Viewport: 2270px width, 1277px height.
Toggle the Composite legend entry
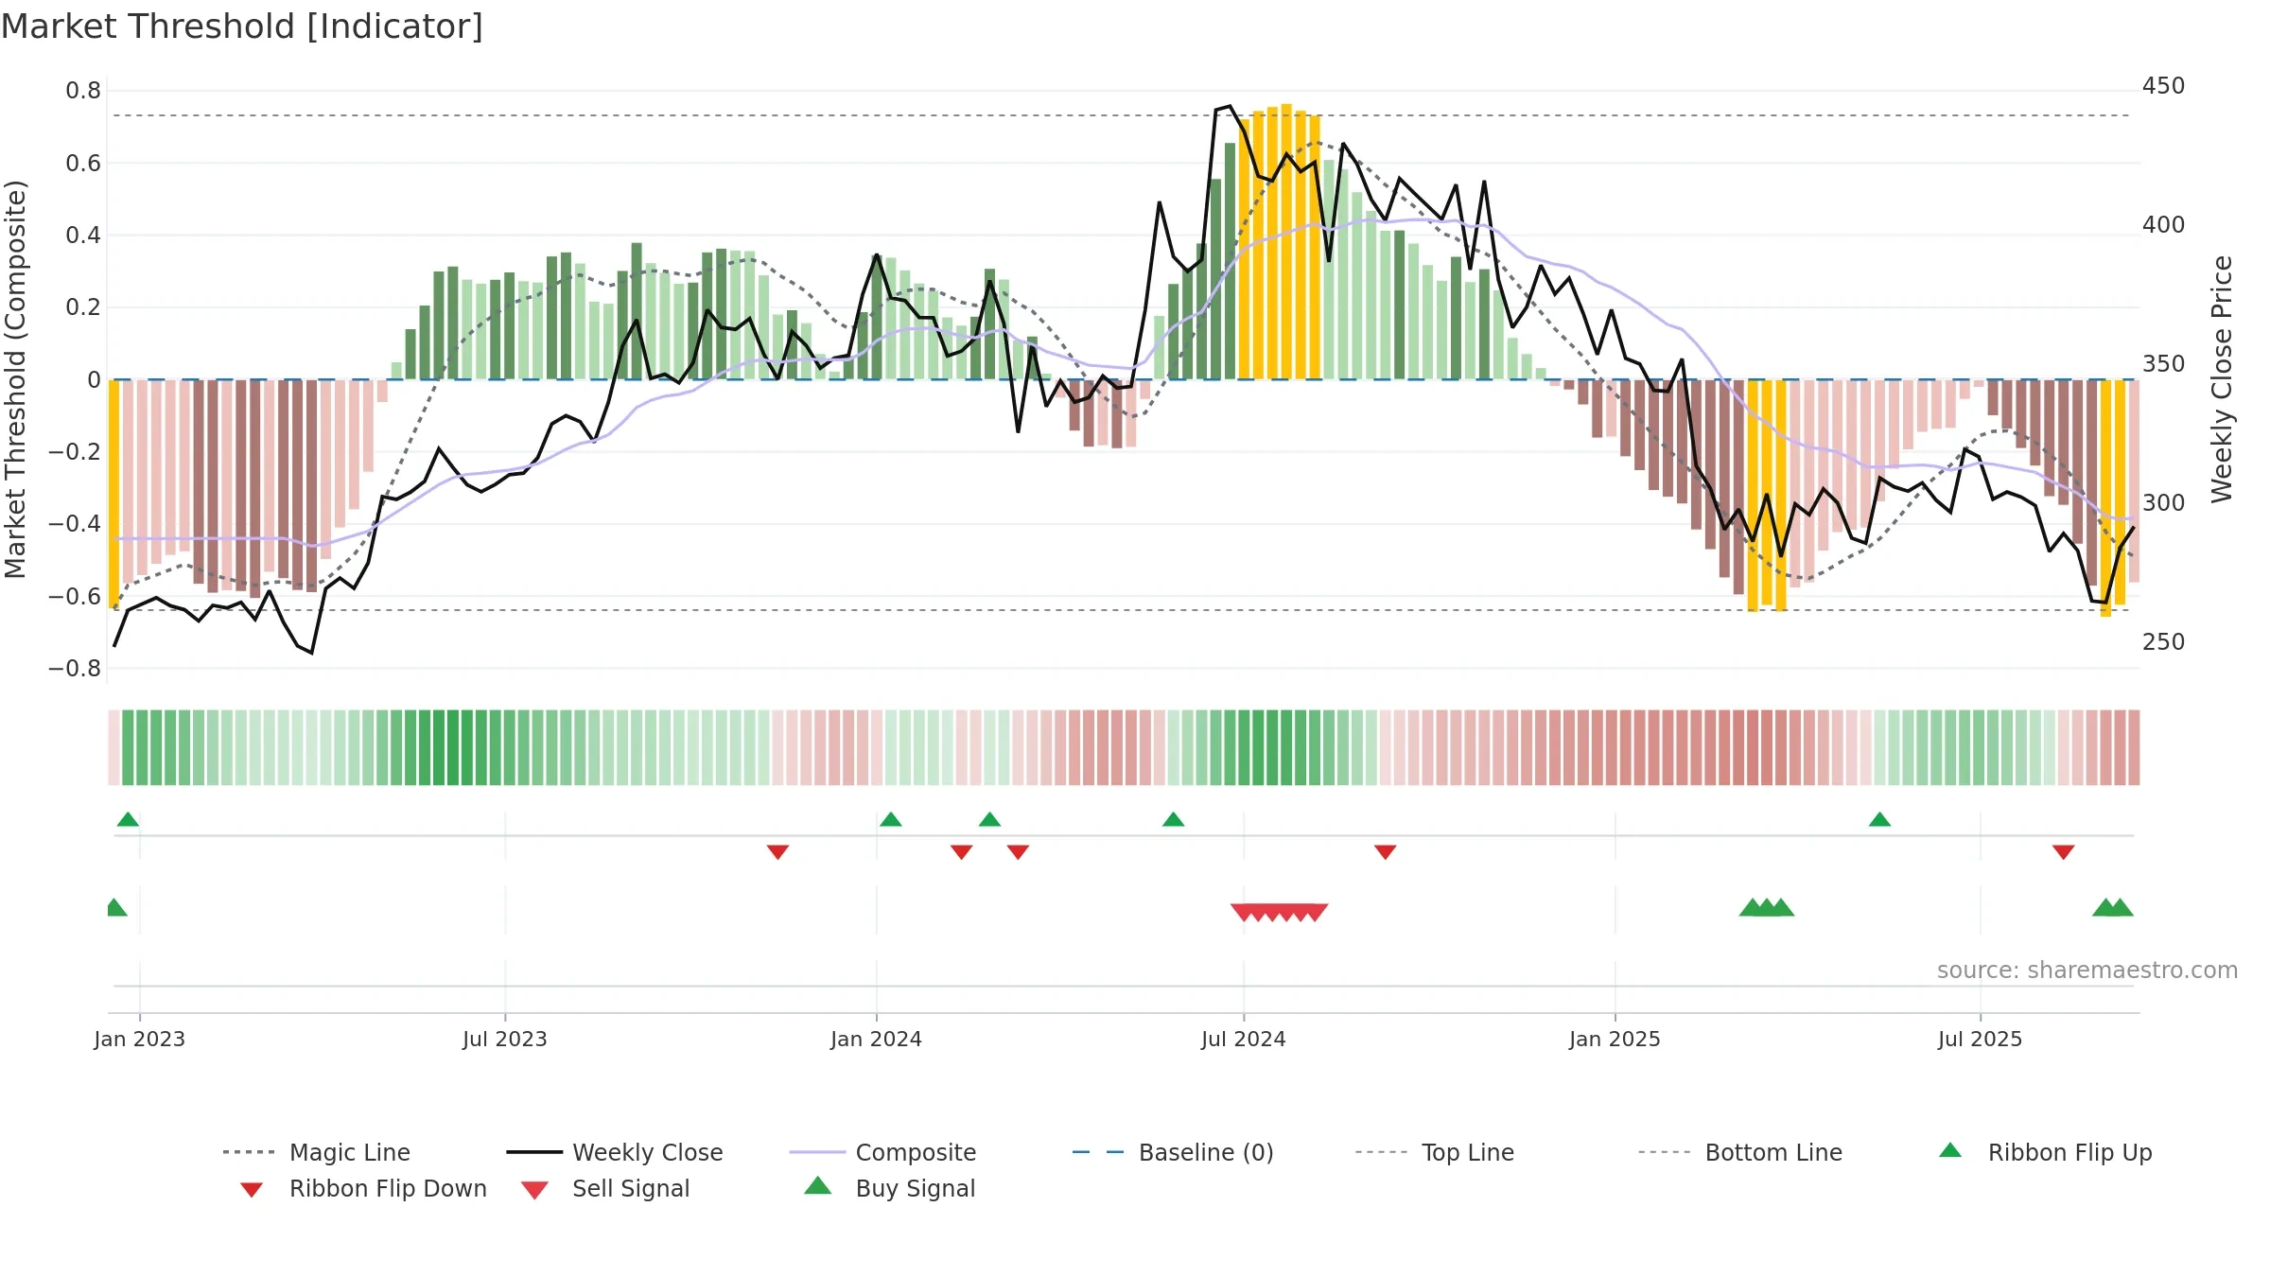(x=882, y=1152)
